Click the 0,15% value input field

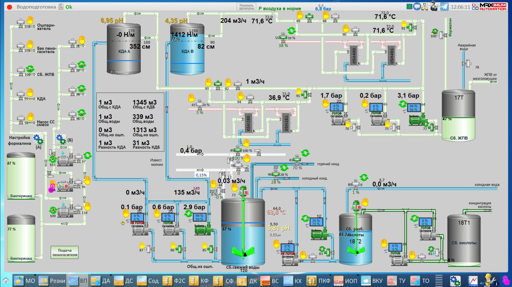[x=201, y=175]
